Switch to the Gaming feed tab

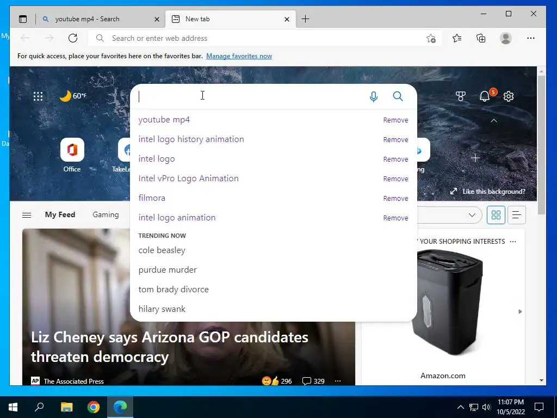pyautogui.click(x=106, y=214)
